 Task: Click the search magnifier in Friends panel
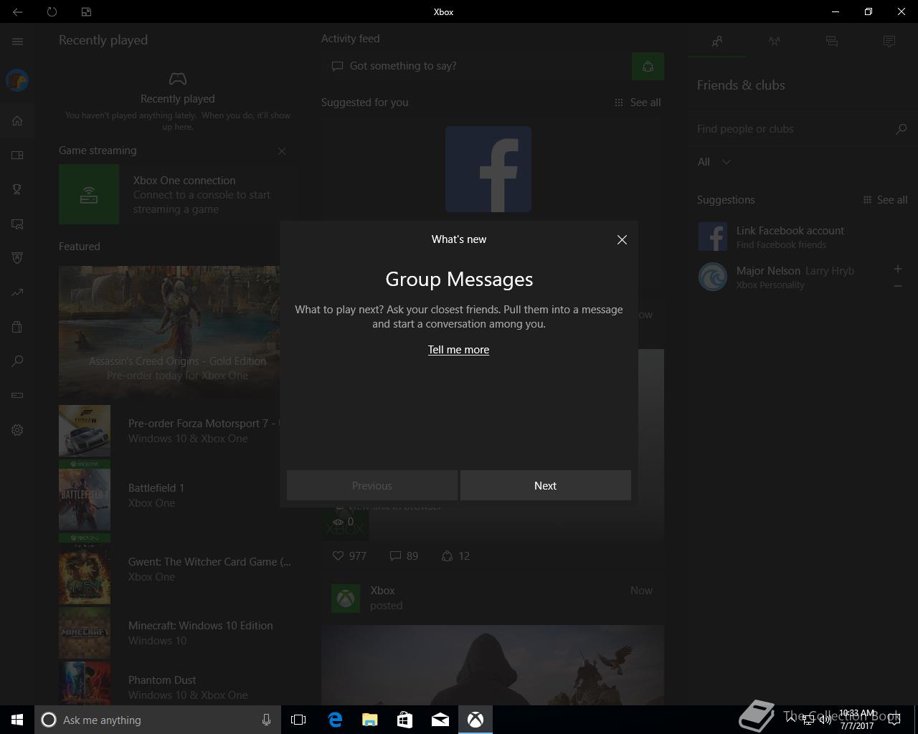(901, 129)
